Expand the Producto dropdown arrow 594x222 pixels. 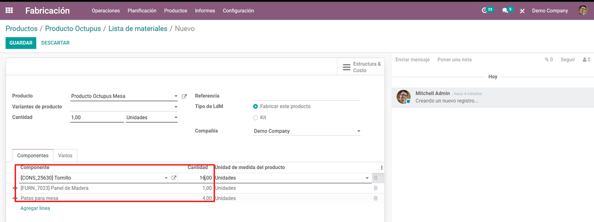click(176, 96)
